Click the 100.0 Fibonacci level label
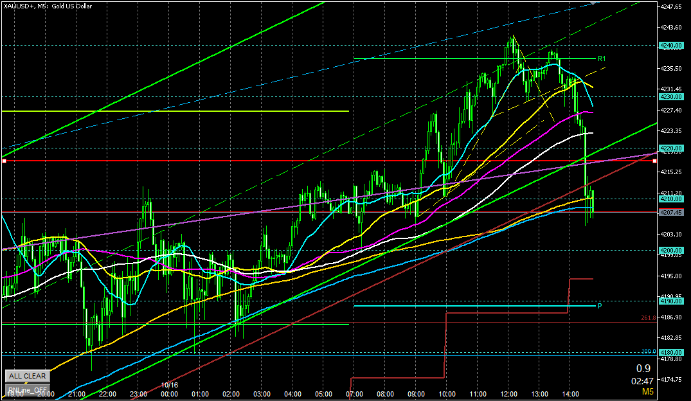This screenshot has height=401, width=691. (x=647, y=352)
